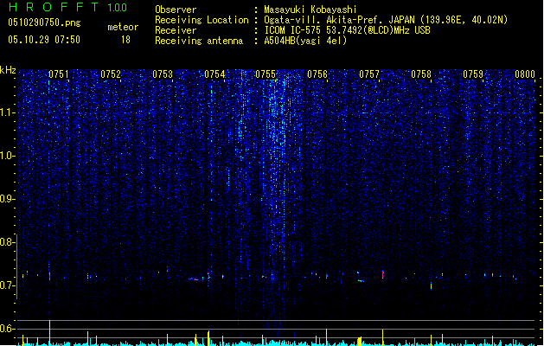This screenshot has width=544, height=346.
Task: Click the meteor count value 18
Action: pyautogui.click(x=125, y=40)
